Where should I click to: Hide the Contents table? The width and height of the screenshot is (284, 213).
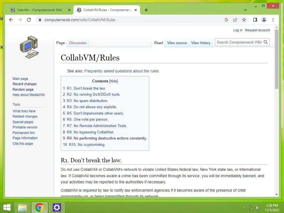[x=113, y=81]
